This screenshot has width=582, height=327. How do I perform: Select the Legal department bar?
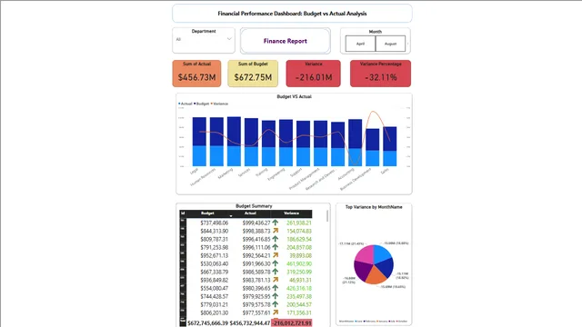[199, 142]
